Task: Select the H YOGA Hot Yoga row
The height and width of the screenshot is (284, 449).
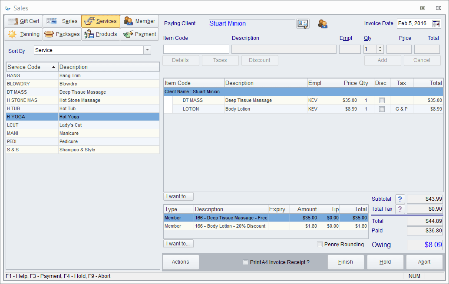Action: pos(83,117)
